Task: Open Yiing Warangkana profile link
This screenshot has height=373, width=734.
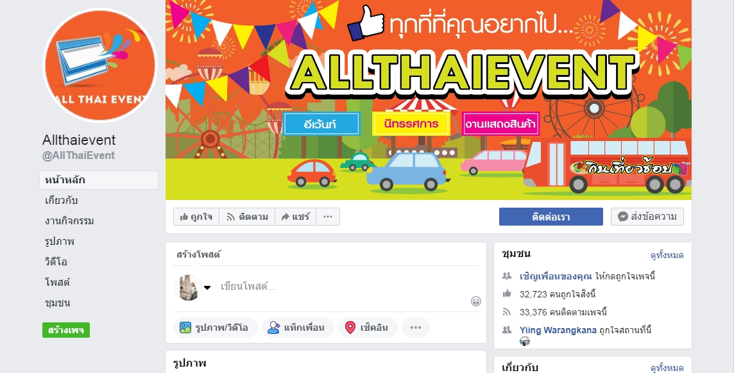Action: coord(558,330)
